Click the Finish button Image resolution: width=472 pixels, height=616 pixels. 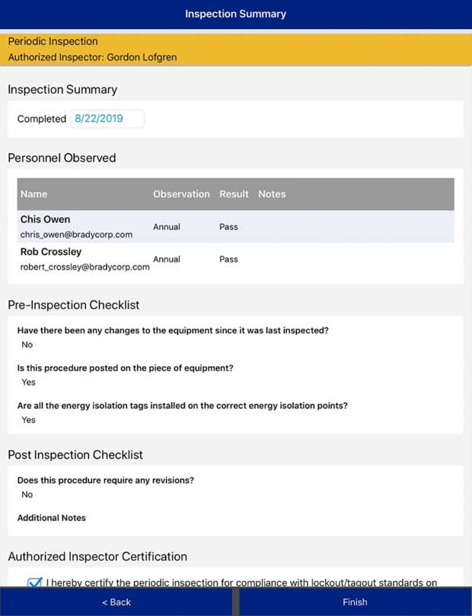tap(355, 602)
